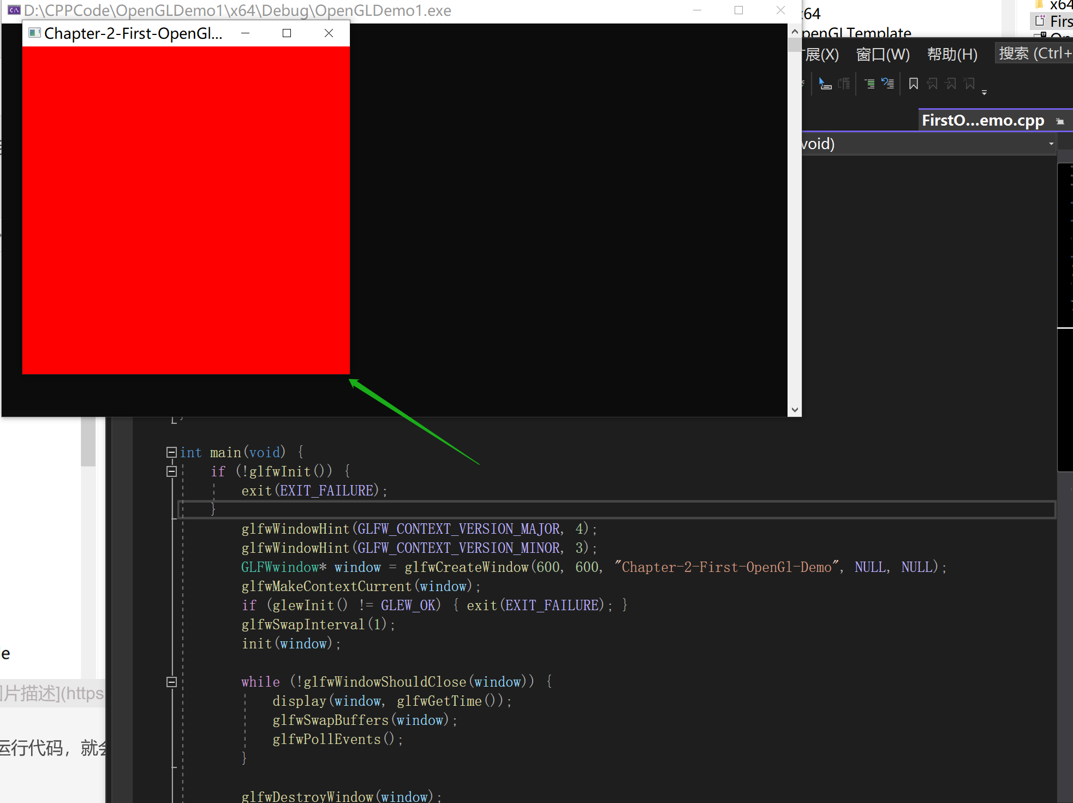
Task: Click the Chapter-2-First-OpenGl window's app icon
Action: tap(34, 33)
